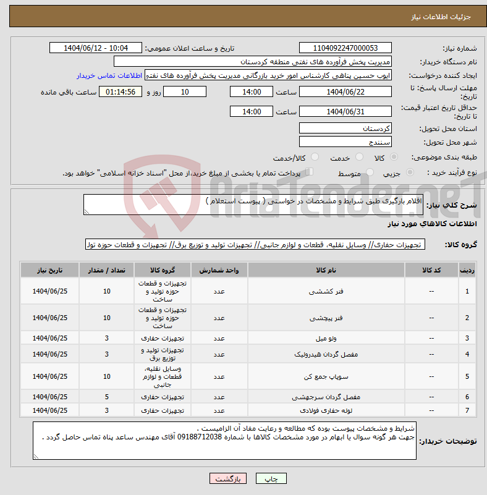Click the resize handle of buyer notes area
487x495 pixels.
(x=36, y=457)
